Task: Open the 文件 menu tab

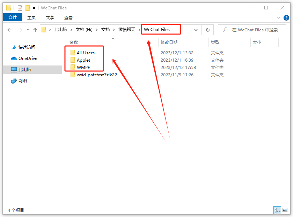Action: [x=13, y=17]
